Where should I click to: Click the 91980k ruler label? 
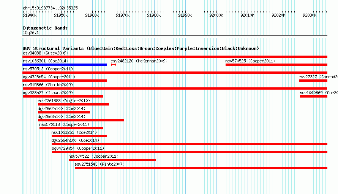click(154, 15)
